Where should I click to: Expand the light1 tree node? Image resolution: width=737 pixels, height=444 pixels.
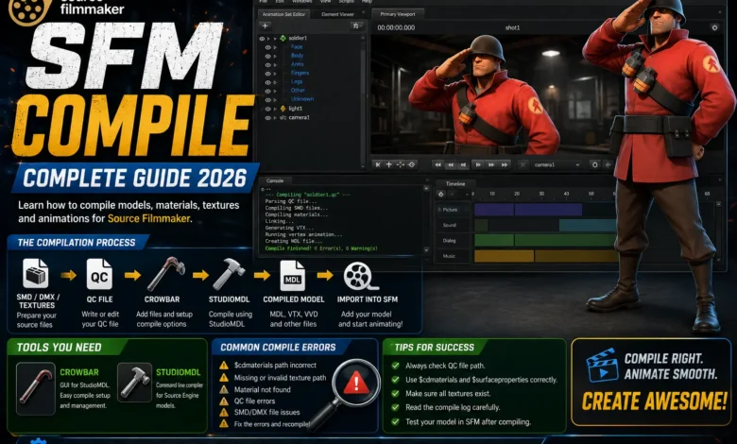tap(275, 109)
